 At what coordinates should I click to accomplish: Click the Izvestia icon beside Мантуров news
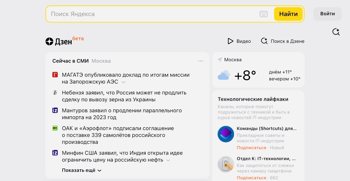coord(55,110)
